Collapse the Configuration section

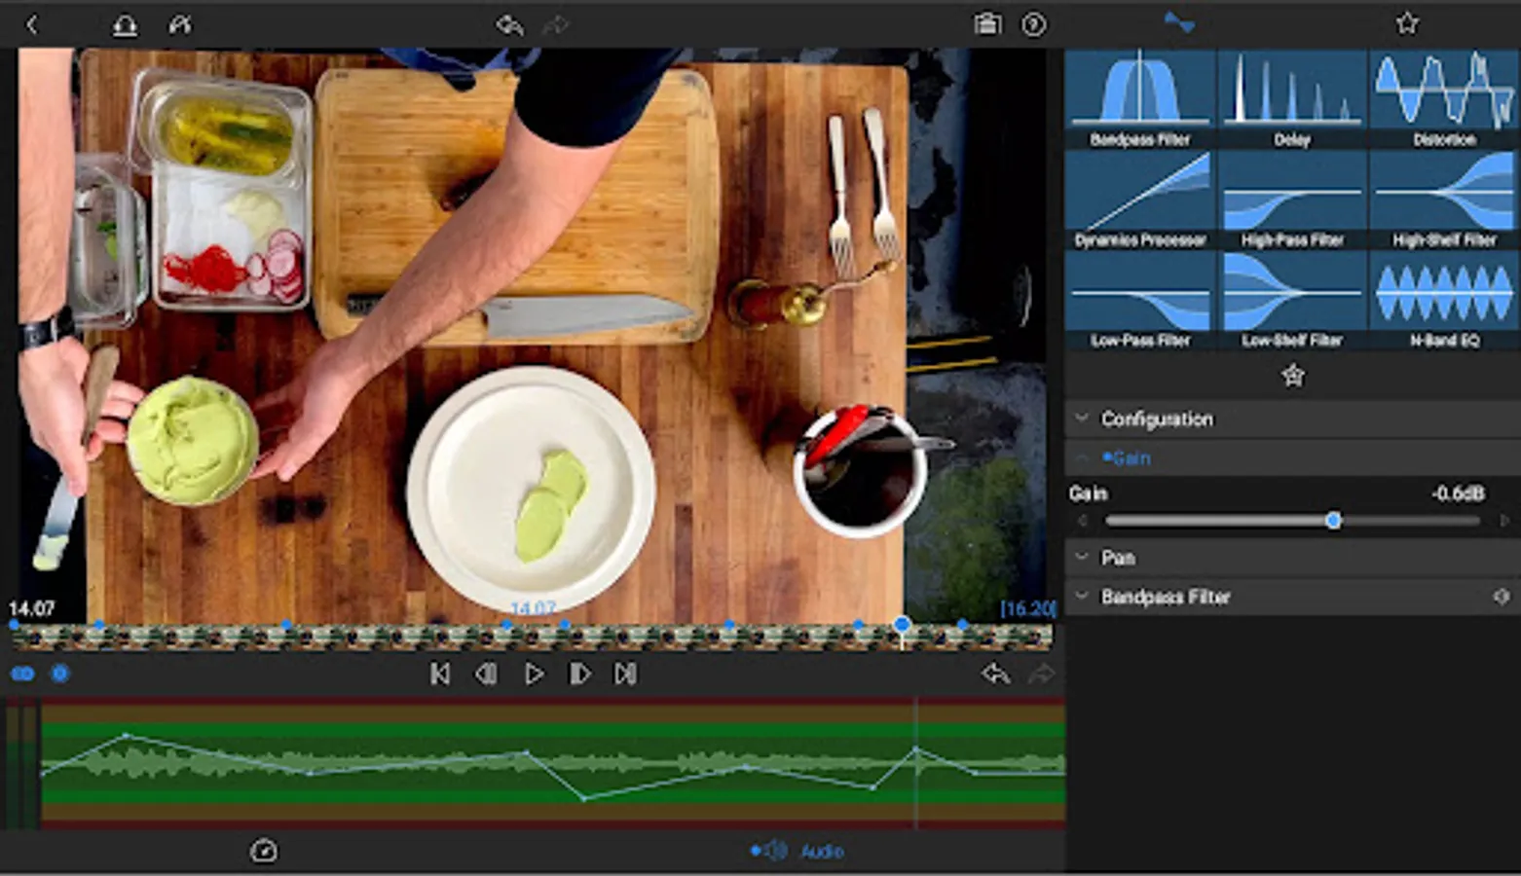(x=1292, y=420)
